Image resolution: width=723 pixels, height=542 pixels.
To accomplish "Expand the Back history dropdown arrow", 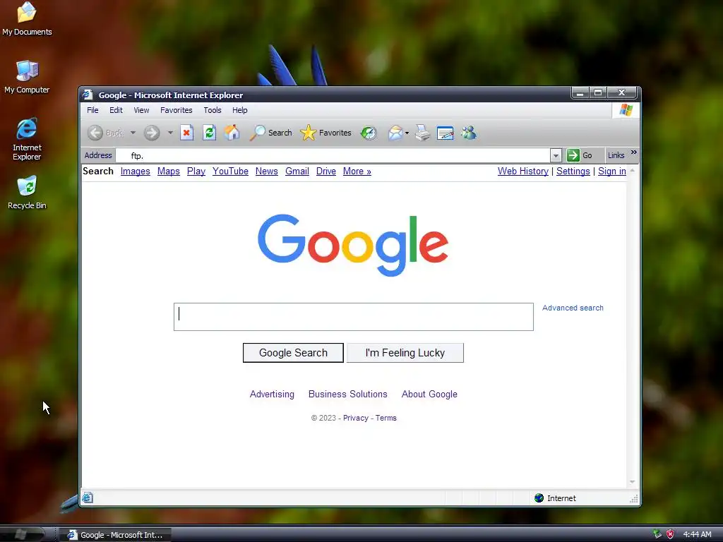I will click(x=133, y=133).
